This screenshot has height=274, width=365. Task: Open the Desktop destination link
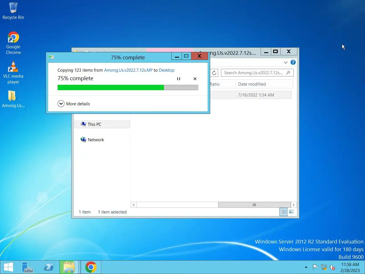pos(167,70)
